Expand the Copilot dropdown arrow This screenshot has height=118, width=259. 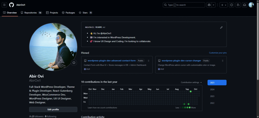(x=214, y=5)
